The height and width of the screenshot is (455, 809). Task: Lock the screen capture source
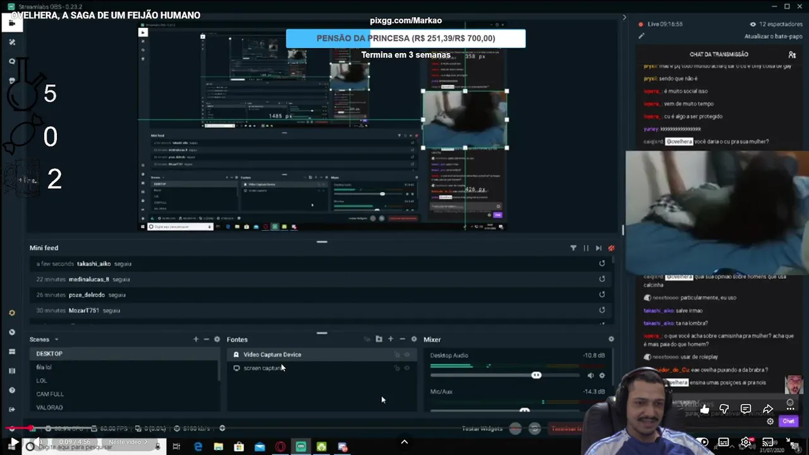point(397,368)
